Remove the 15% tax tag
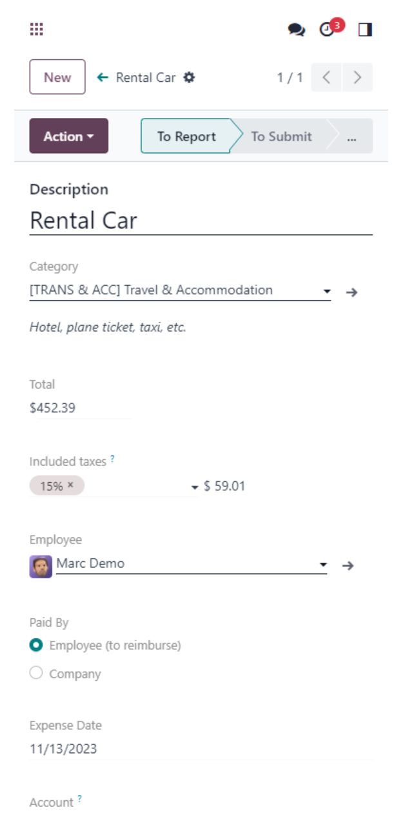401x822 pixels. click(x=70, y=486)
